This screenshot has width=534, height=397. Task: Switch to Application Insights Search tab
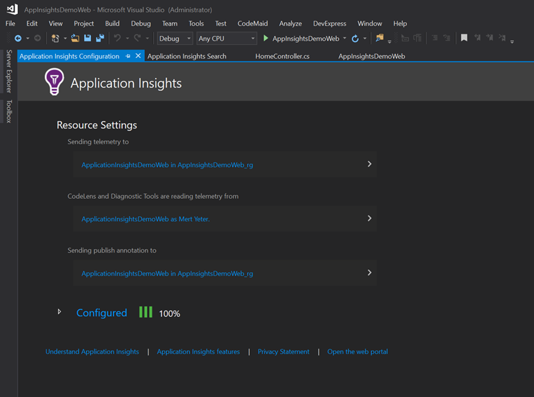(187, 56)
